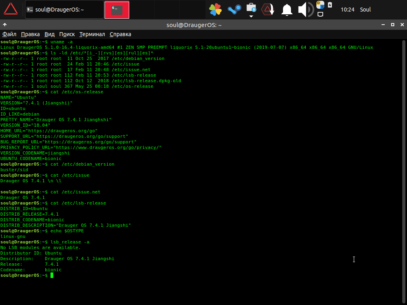The image size is (407, 305).
Task: Open the Вид menu
Action: [49, 34]
